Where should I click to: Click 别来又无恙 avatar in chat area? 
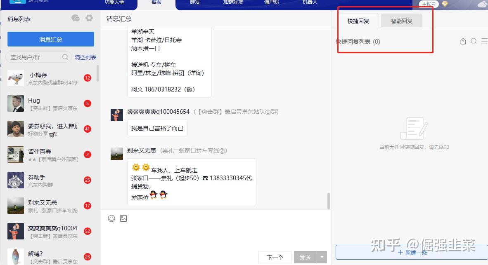tap(117, 154)
